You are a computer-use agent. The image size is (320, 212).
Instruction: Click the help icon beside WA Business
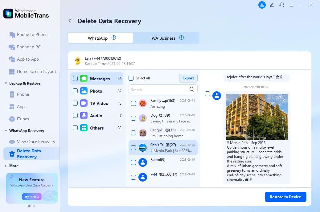pyautogui.click(x=182, y=38)
